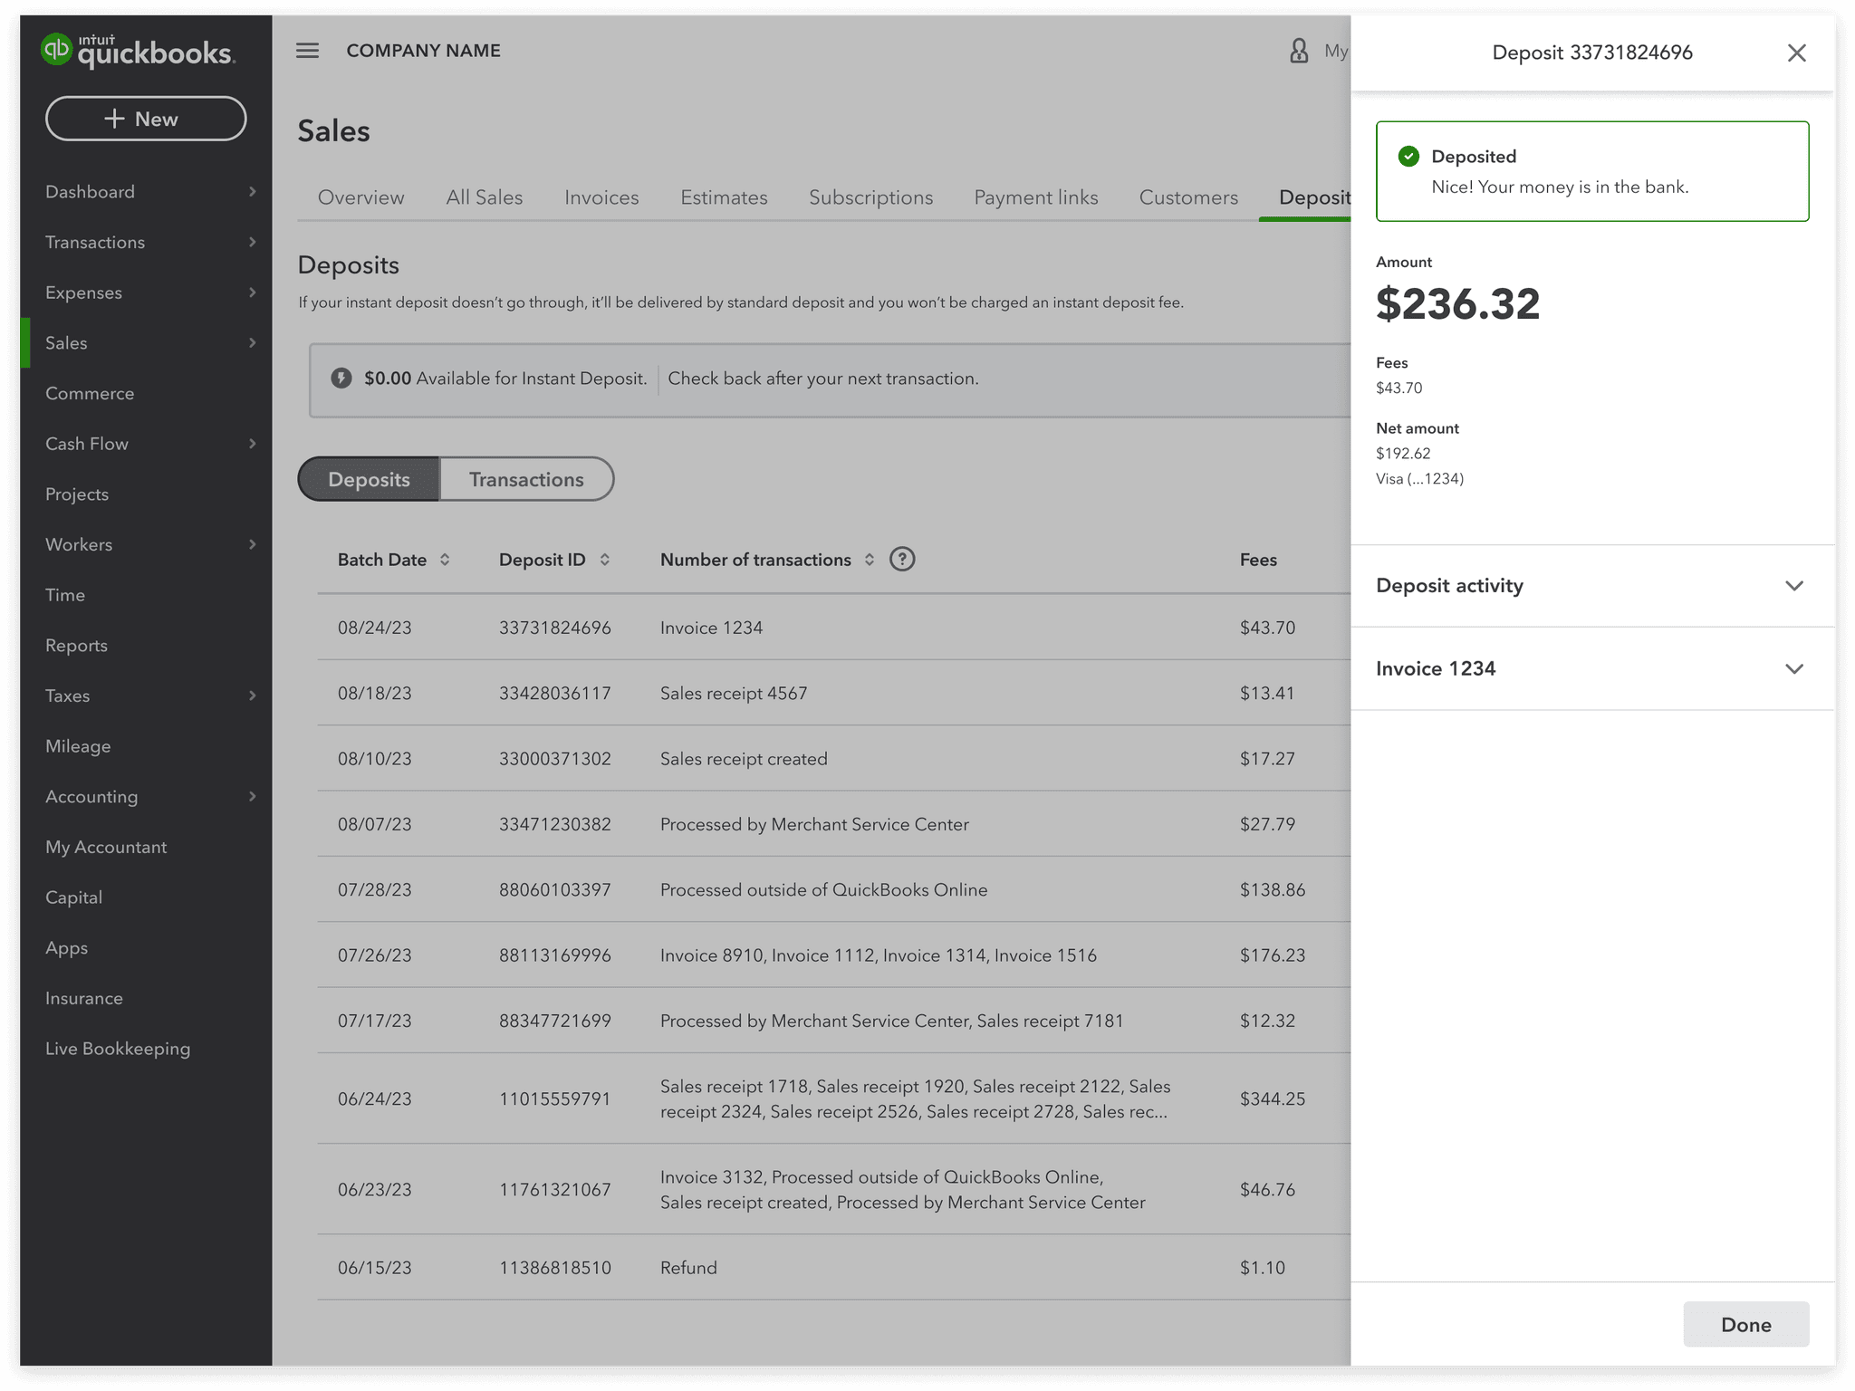Click the New button

pyautogui.click(x=146, y=119)
